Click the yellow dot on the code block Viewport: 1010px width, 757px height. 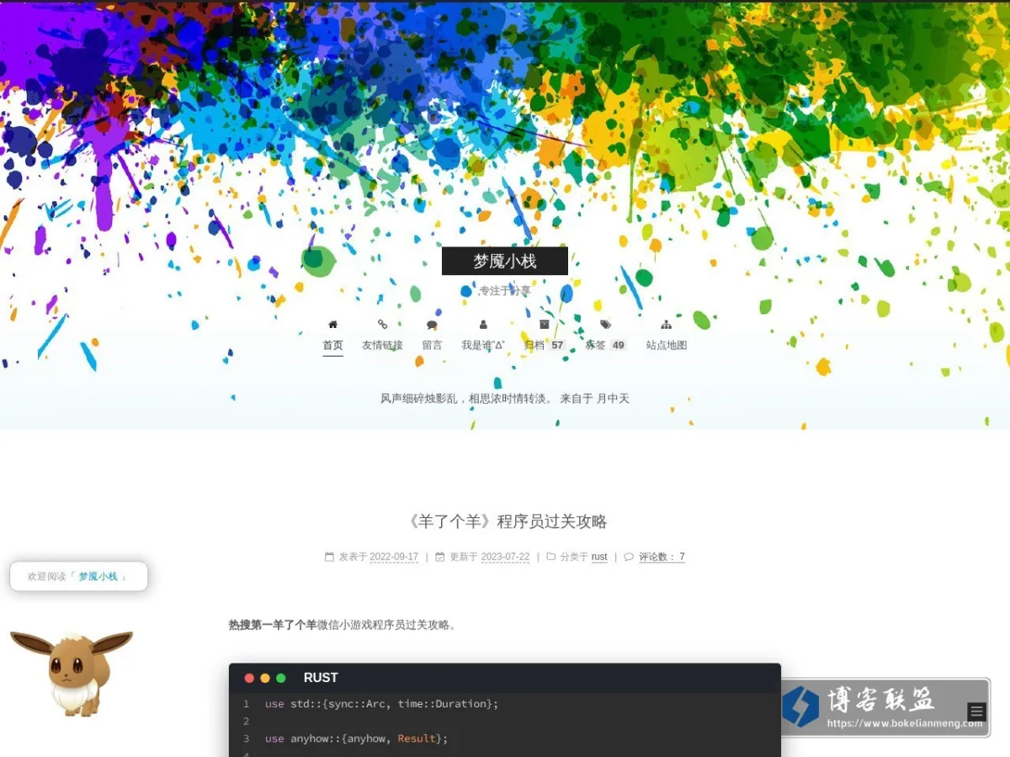[265, 678]
